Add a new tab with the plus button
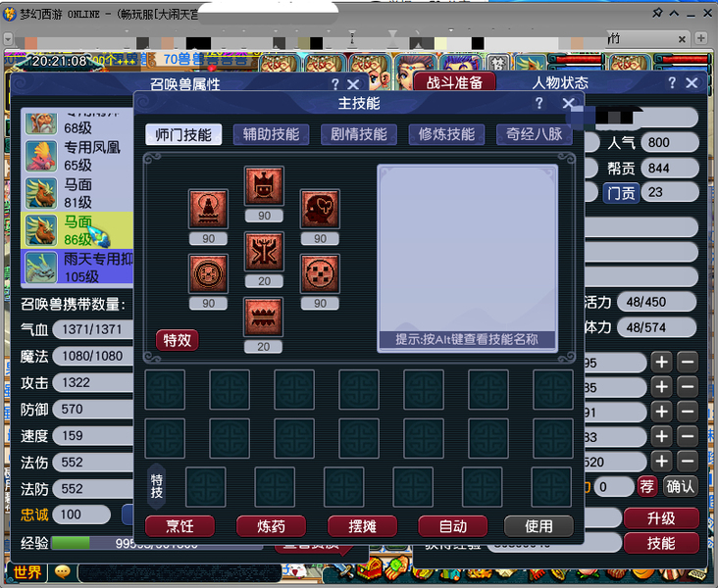Image resolution: width=718 pixels, height=588 pixels. click(700, 38)
